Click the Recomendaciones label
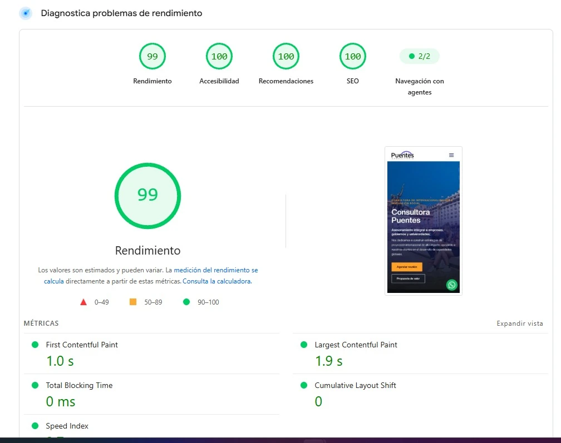This screenshot has width=561, height=443. tap(286, 81)
